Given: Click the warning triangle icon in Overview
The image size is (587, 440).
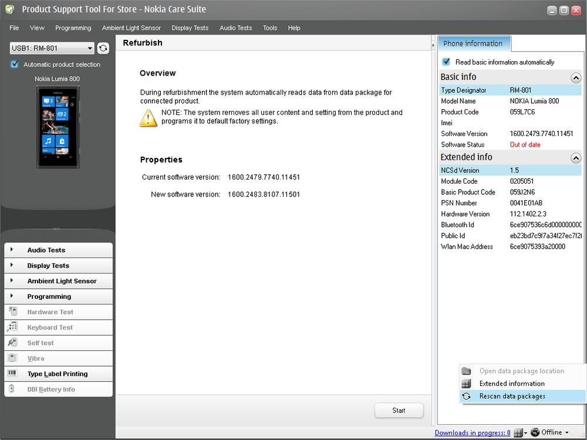Looking at the screenshot, I should click(x=149, y=119).
